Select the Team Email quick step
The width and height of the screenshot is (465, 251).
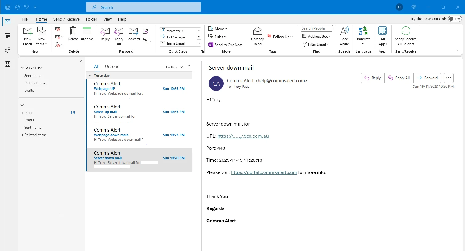(x=178, y=43)
